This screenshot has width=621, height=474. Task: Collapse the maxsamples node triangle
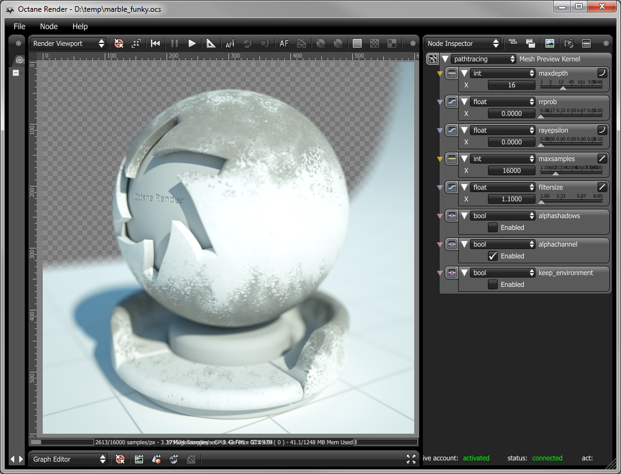(464, 159)
